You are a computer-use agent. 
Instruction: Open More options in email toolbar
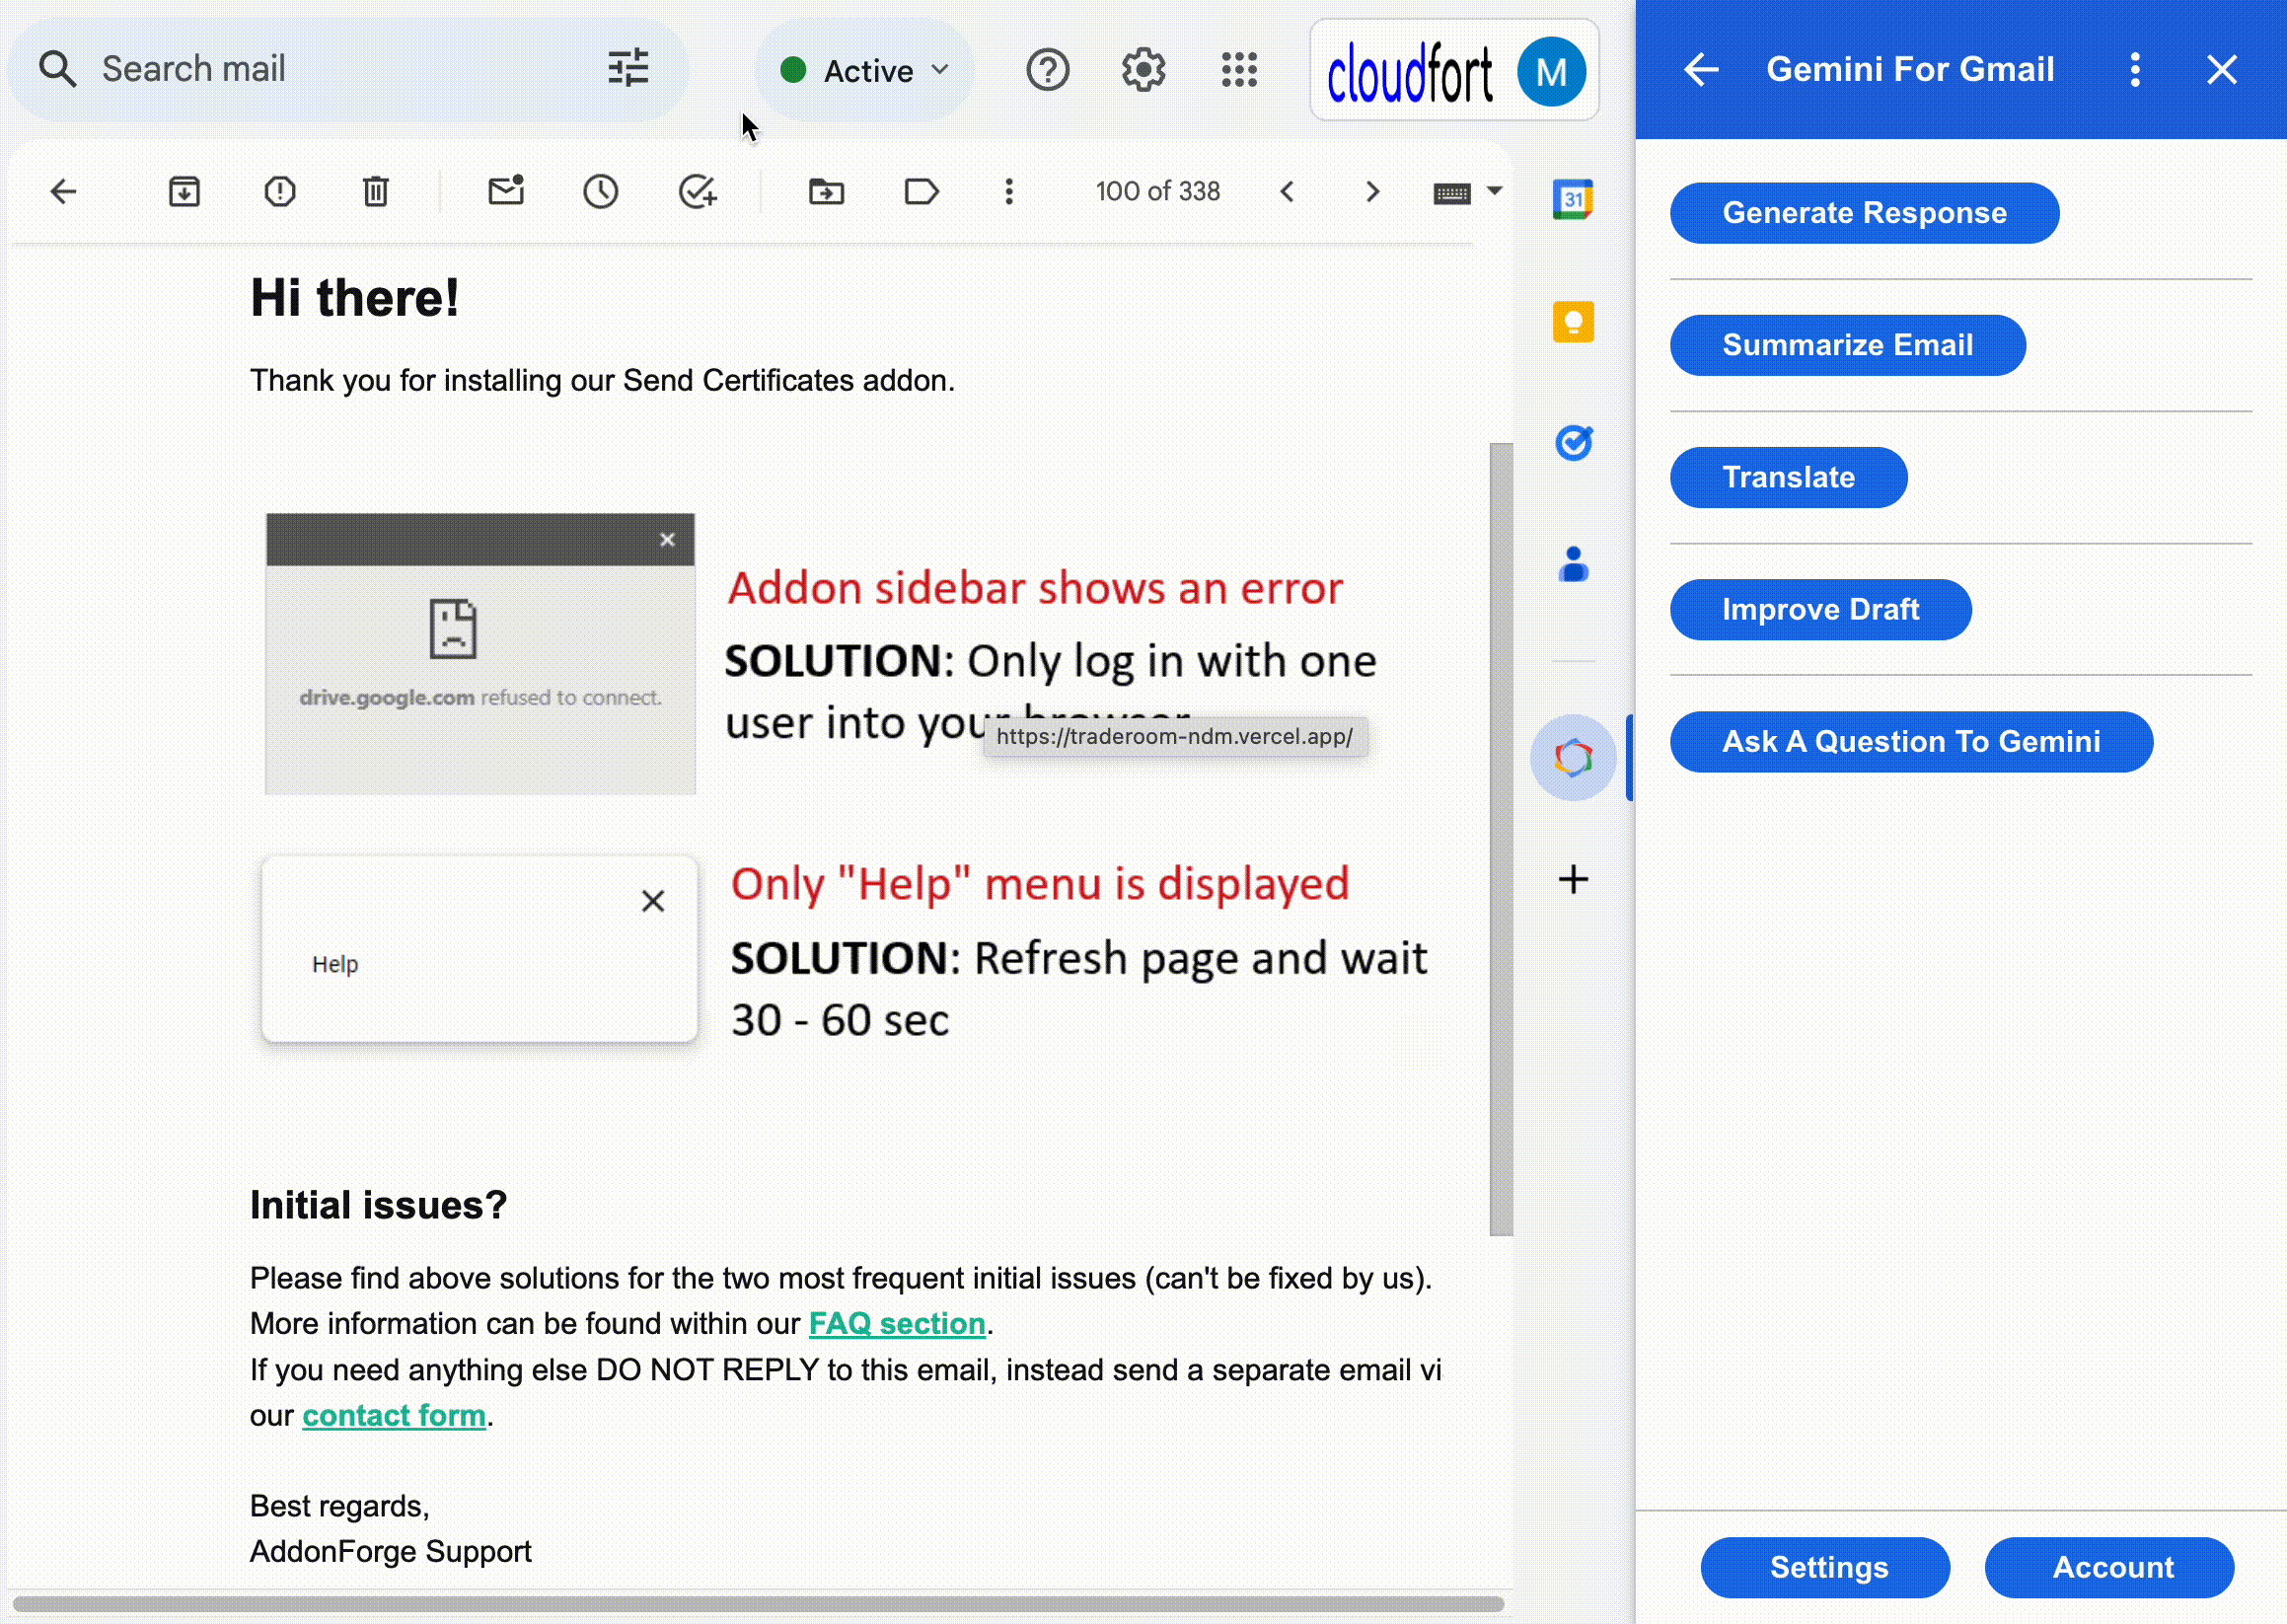point(1009,191)
